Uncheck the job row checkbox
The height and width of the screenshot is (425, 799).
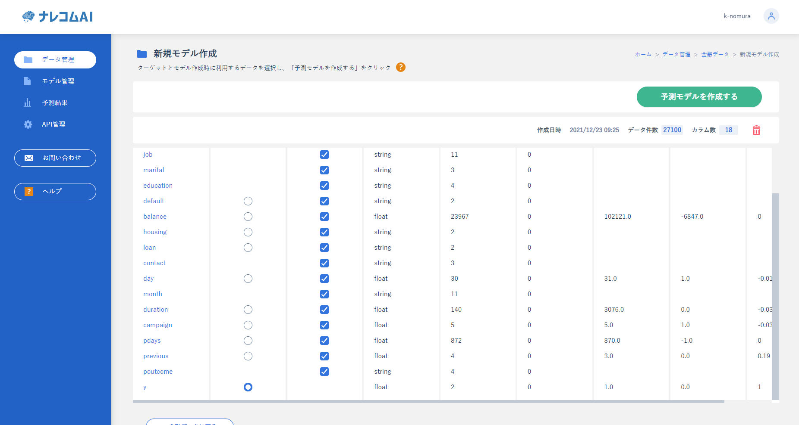324,155
